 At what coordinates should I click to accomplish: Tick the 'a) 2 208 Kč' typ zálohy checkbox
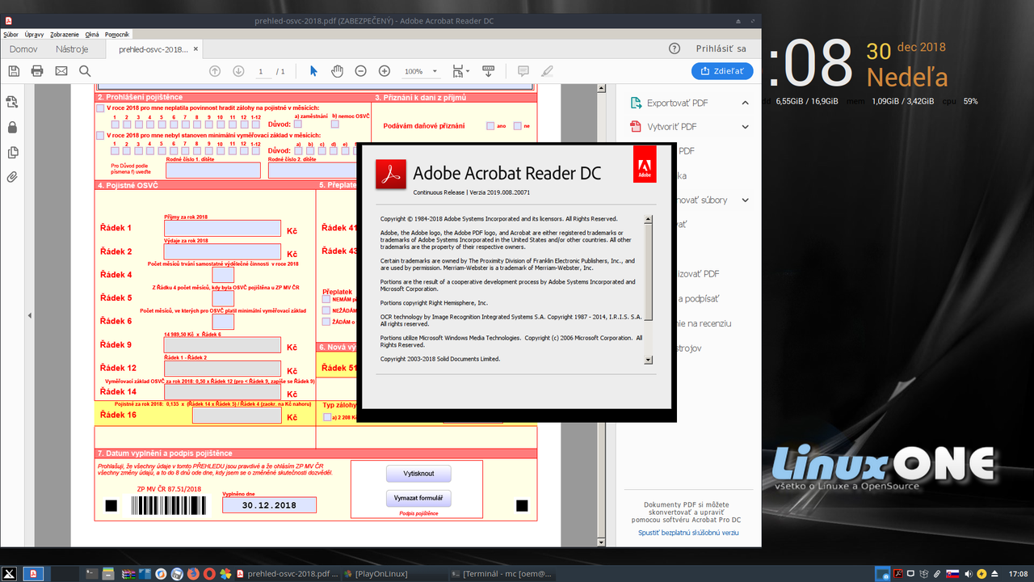point(327,417)
